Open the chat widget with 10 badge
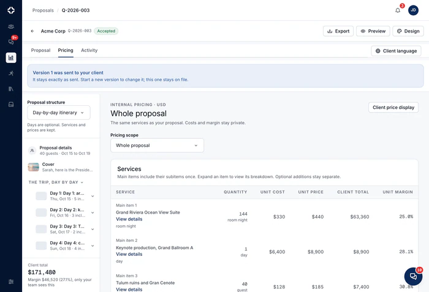The height and width of the screenshot is (292, 429). tap(413, 276)
